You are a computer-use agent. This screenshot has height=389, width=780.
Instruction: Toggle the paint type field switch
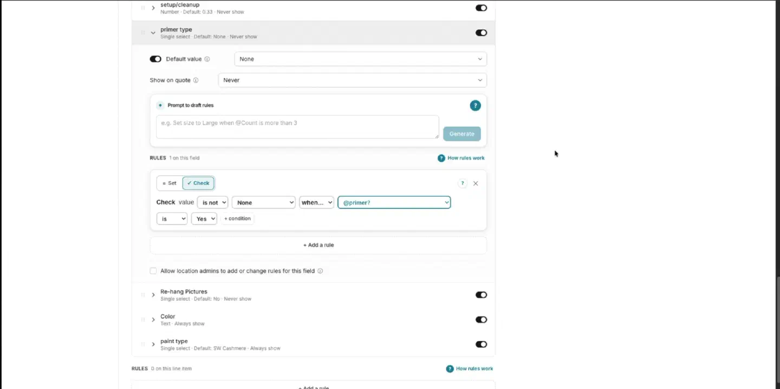[481, 345]
